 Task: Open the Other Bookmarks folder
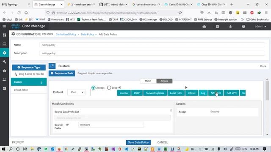[x=257, y=19]
